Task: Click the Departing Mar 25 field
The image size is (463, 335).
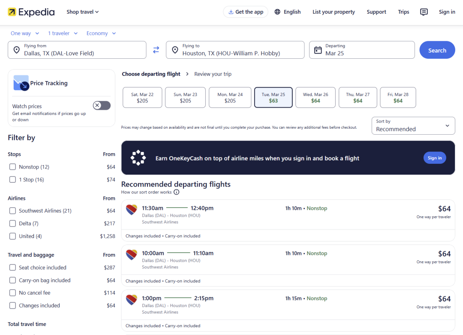Action: point(362,50)
